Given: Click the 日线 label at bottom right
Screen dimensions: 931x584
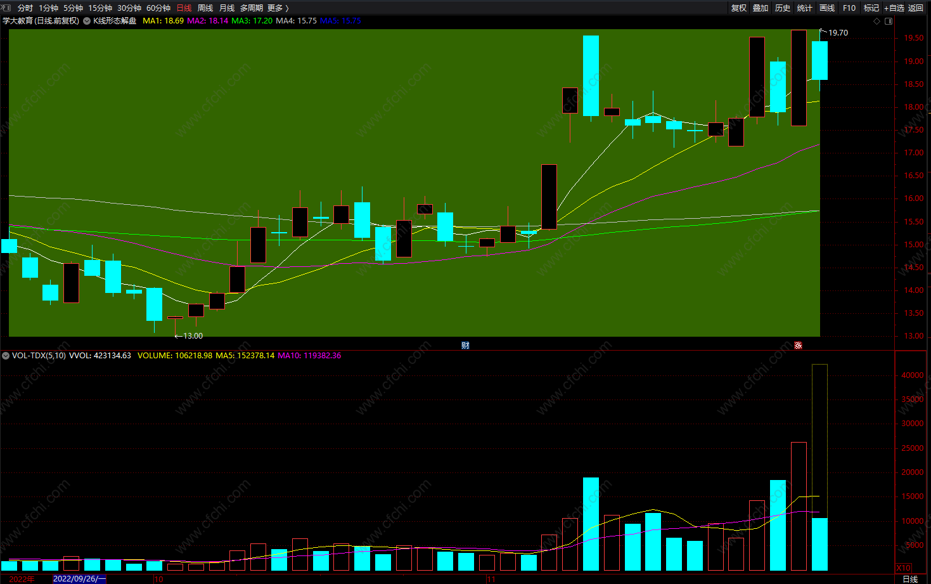Looking at the screenshot, I should (910, 579).
